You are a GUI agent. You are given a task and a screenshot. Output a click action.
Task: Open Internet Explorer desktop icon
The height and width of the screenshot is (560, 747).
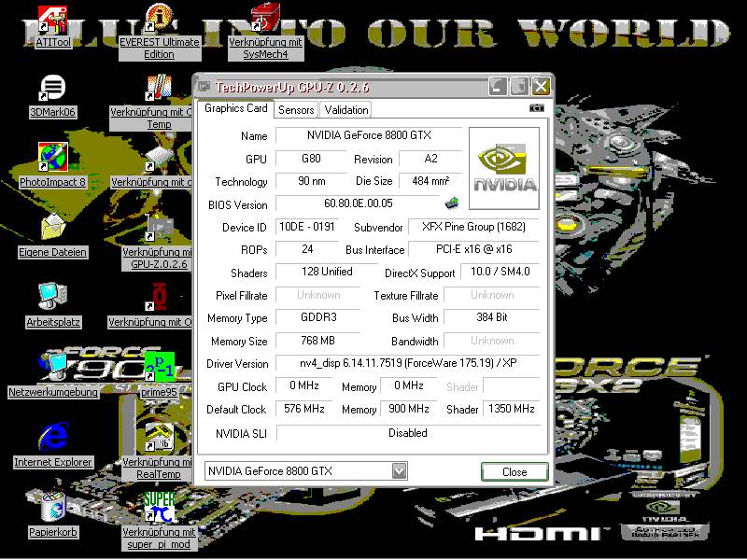pos(52,436)
